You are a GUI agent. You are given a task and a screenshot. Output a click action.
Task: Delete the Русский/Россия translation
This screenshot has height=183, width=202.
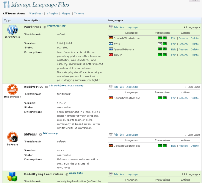point(194,50)
